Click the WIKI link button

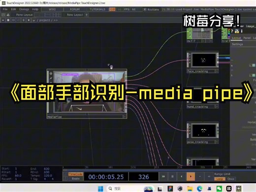coord(52,9)
